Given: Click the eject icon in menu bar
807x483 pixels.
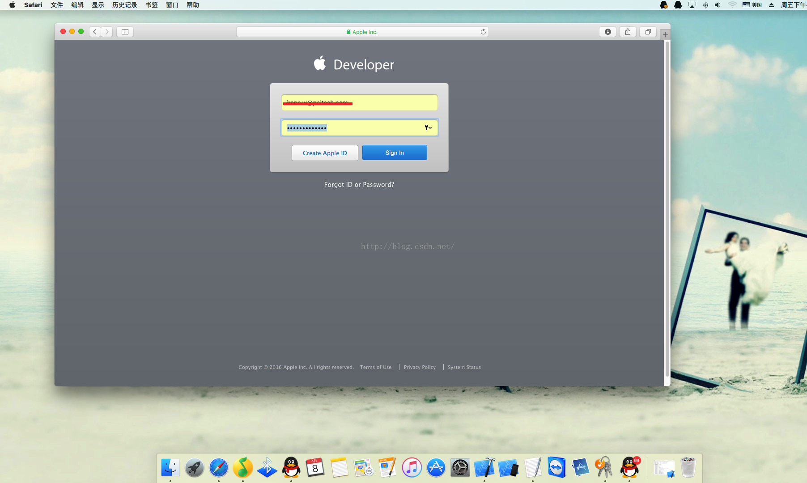Looking at the screenshot, I should click(771, 5).
